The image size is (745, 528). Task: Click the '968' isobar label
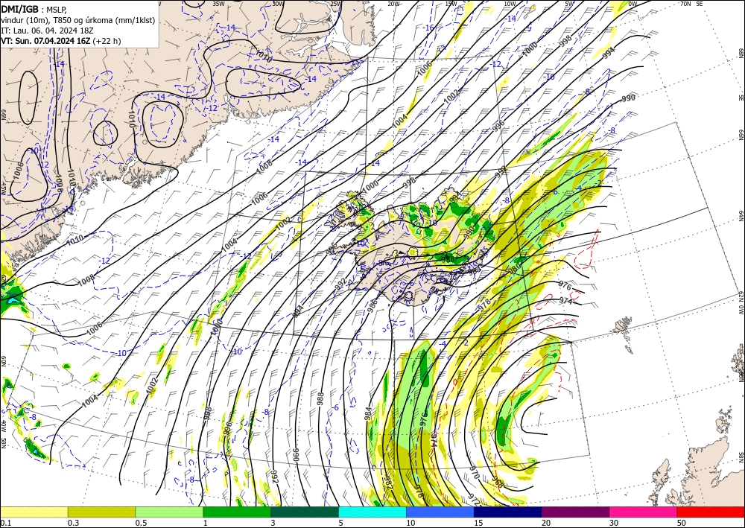tap(498, 483)
